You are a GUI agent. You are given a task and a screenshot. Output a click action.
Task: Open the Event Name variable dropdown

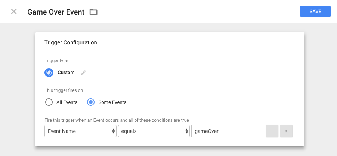(80, 131)
